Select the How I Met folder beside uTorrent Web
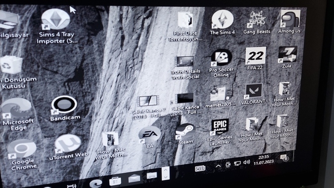The height and width of the screenshot is (188, 334). coord(111,146)
